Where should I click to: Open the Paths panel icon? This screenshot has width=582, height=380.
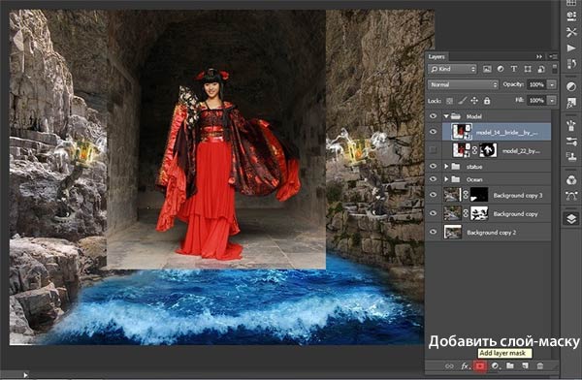[x=571, y=196]
